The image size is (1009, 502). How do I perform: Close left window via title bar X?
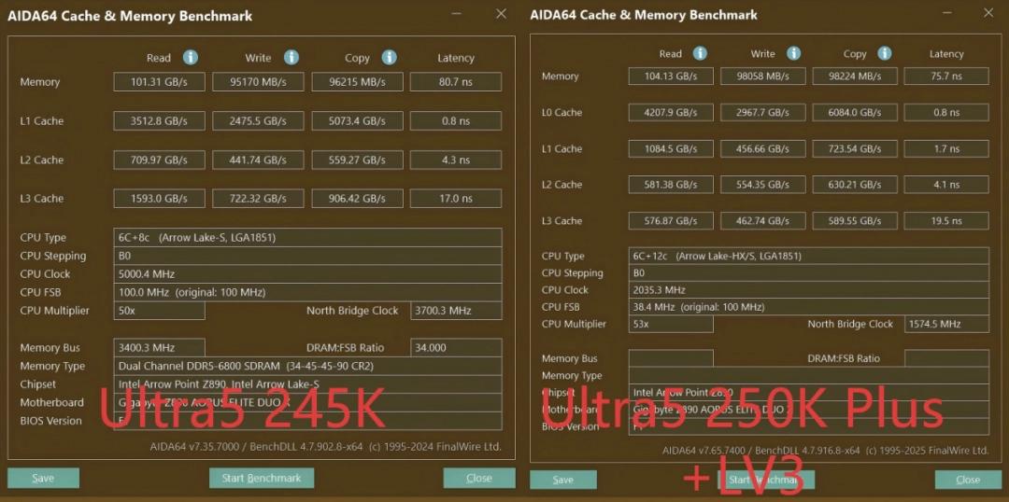point(501,14)
